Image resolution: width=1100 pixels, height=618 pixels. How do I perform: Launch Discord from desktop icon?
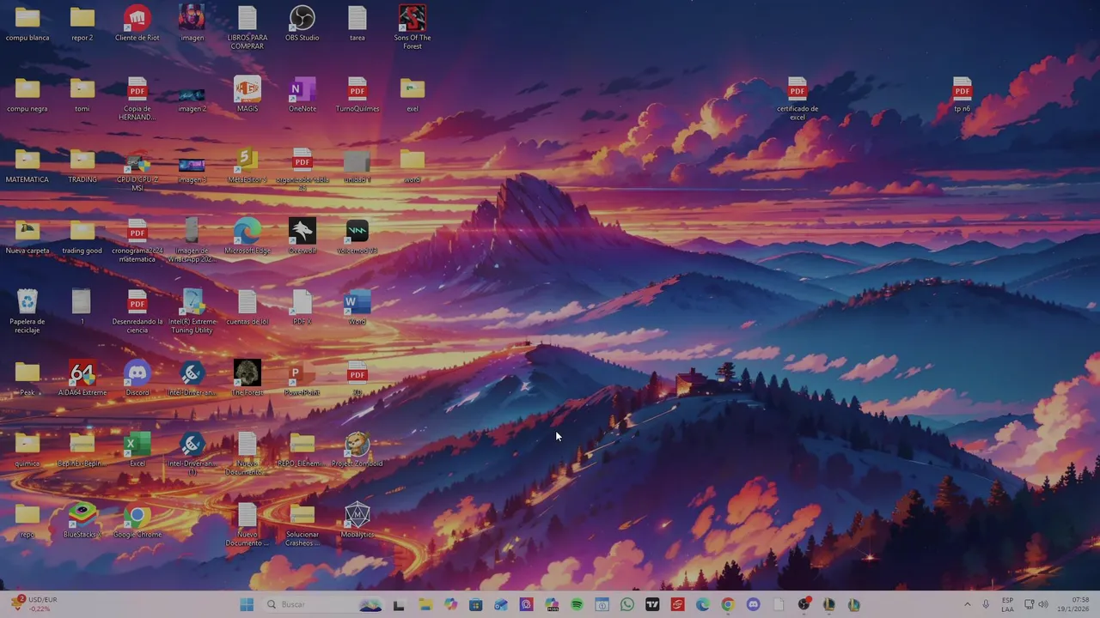[137, 379]
